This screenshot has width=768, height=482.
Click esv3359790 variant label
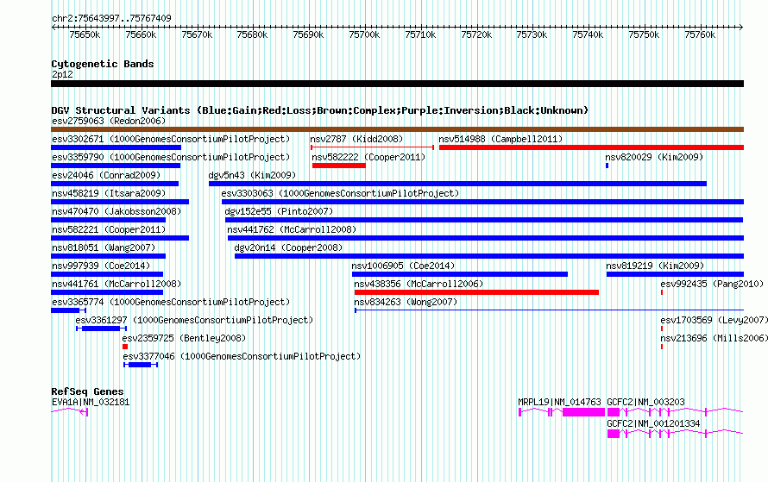171,157
